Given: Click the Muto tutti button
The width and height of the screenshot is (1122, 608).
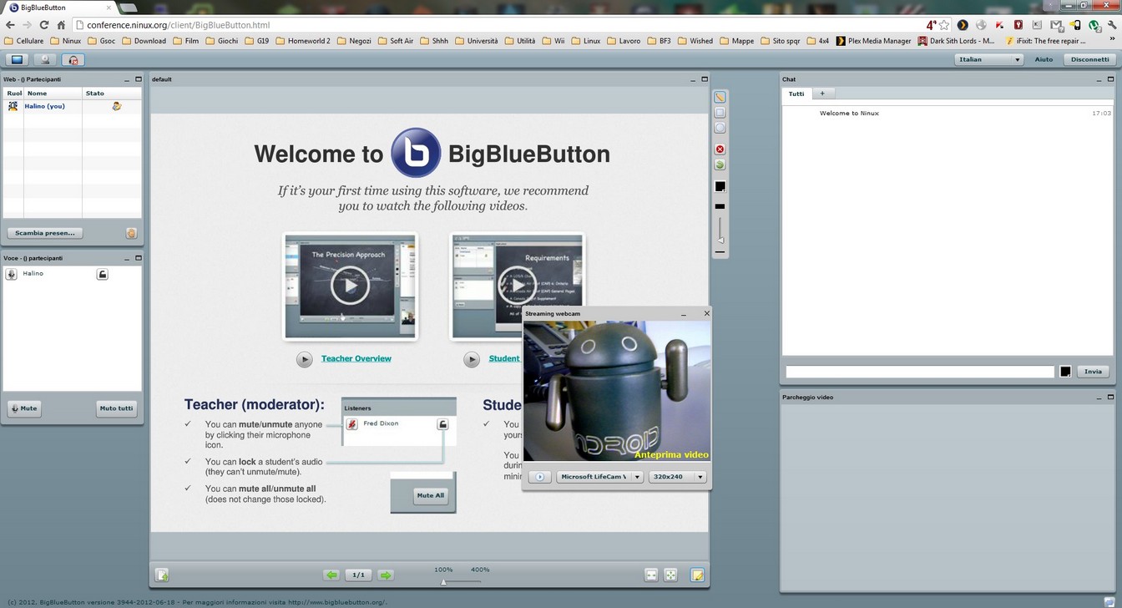Looking at the screenshot, I should click(116, 408).
